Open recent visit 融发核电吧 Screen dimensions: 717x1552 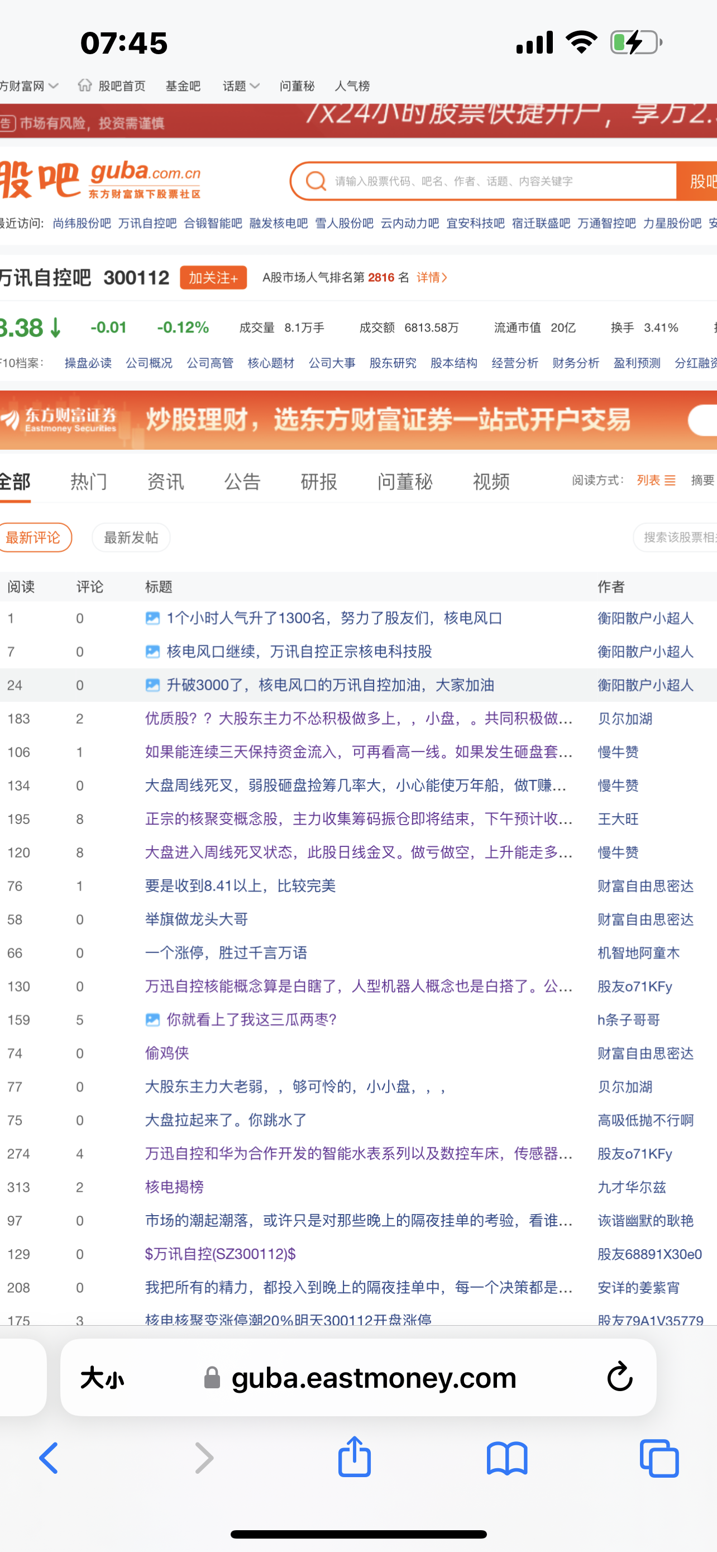pos(279,223)
